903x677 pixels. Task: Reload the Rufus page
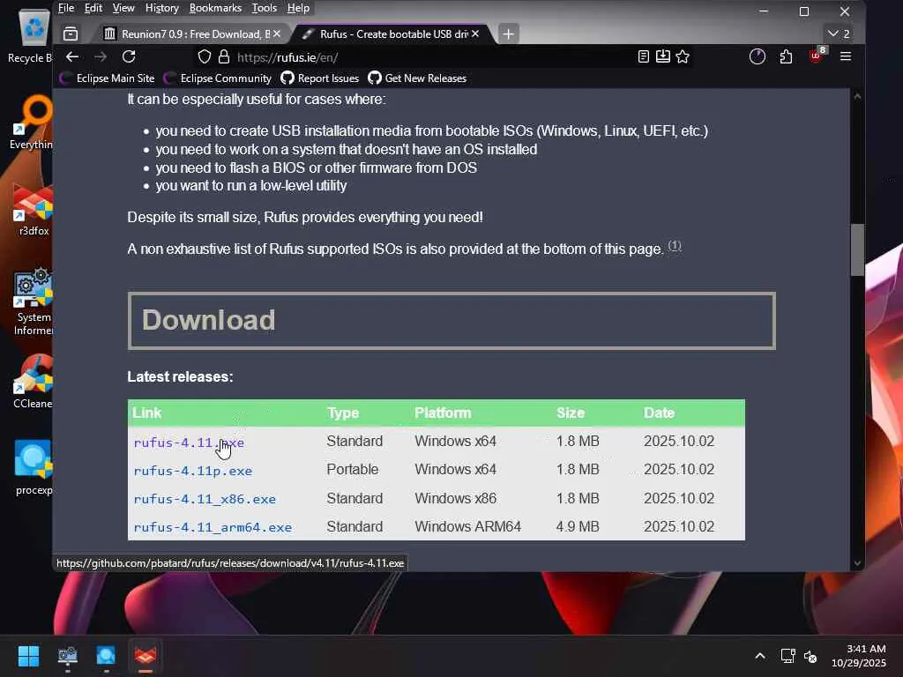click(129, 56)
